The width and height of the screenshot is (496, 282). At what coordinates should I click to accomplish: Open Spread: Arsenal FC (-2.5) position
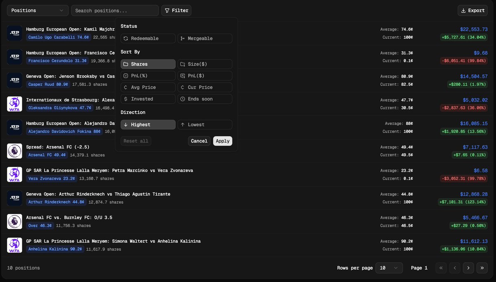[58, 147]
